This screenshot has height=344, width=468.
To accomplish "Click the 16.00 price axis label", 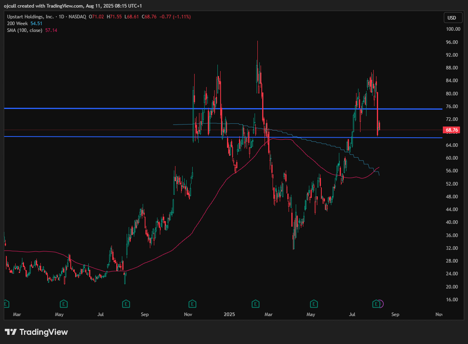I will click(452, 300).
